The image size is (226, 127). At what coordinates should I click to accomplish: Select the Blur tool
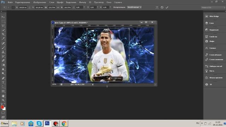[3, 69]
